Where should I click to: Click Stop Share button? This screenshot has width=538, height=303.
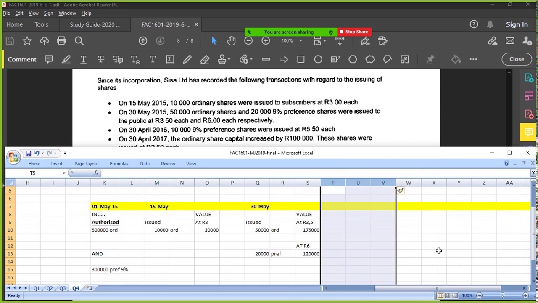(354, 32)
